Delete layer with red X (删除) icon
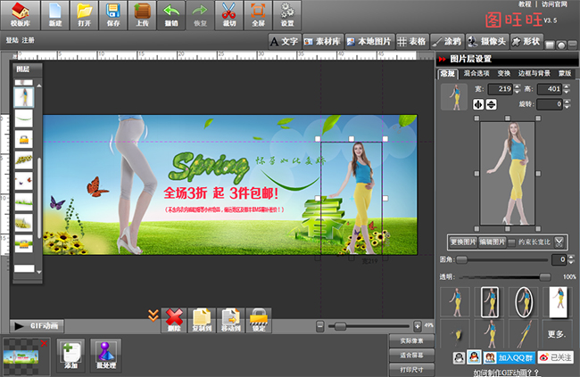The width and height of the screenshot is (580, 377). 174,320
